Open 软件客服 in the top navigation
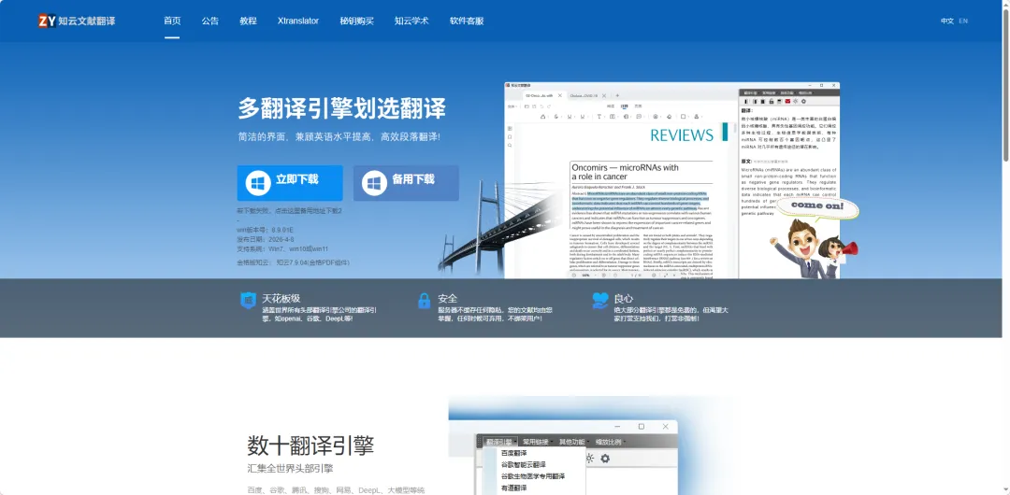 (467, 21)
